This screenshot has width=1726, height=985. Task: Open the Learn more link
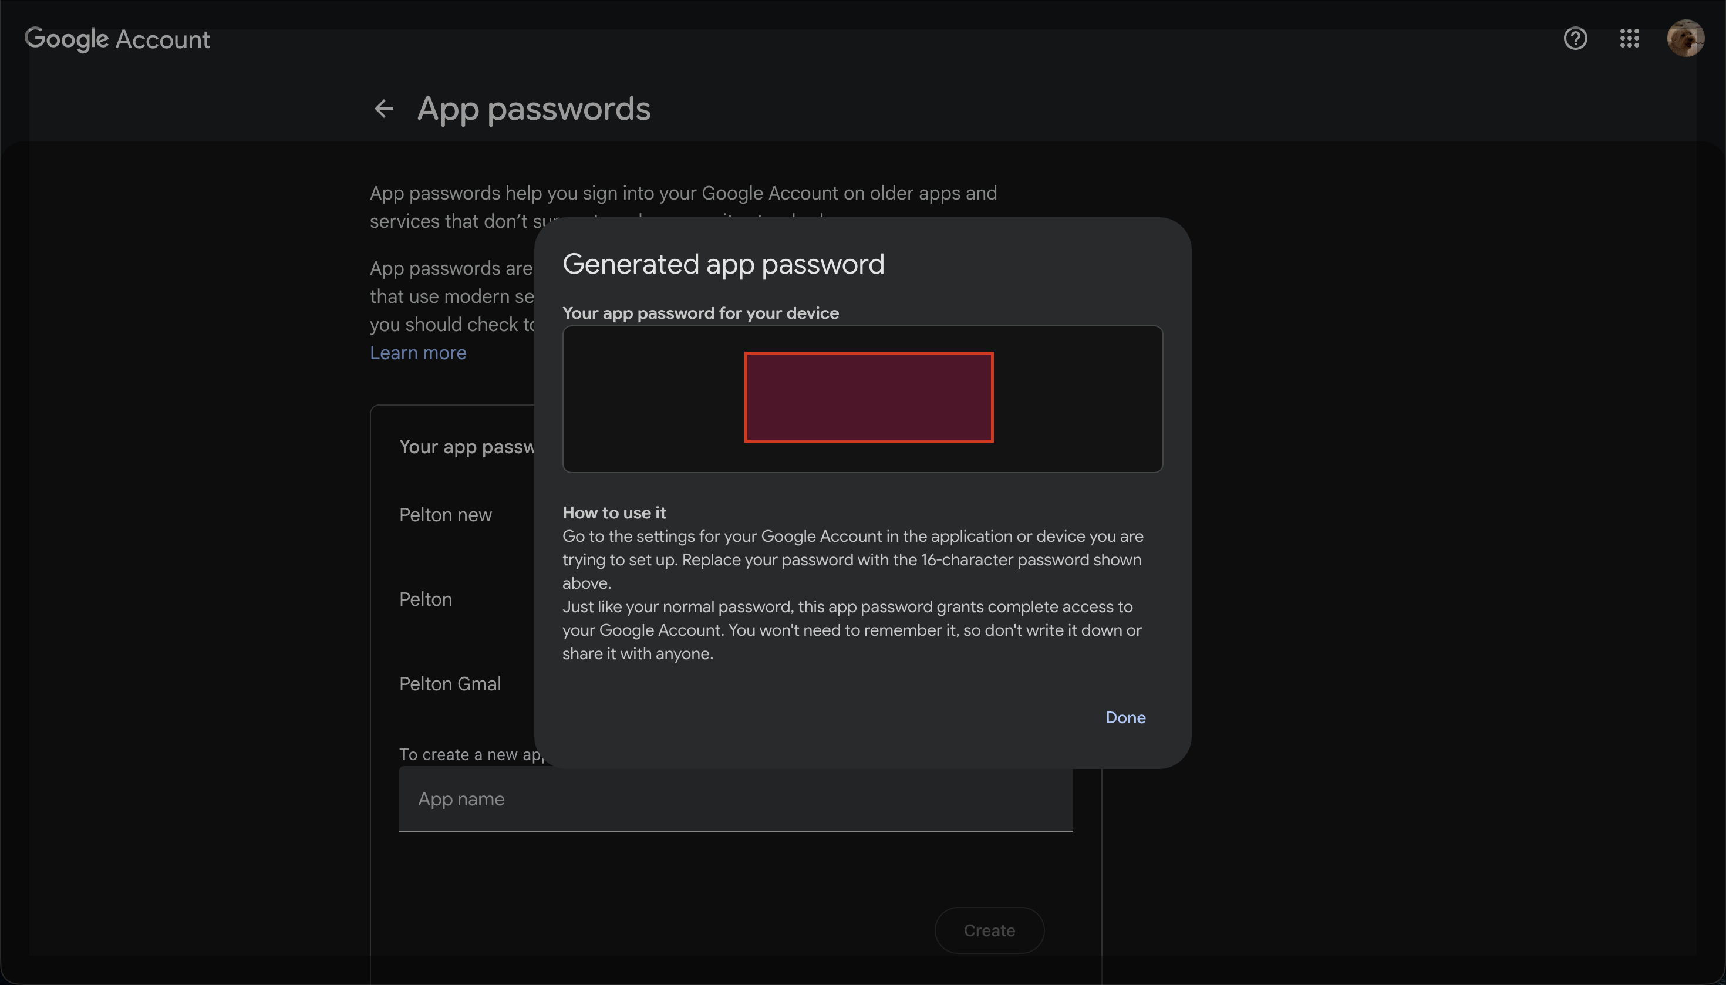tap(417, 352)
